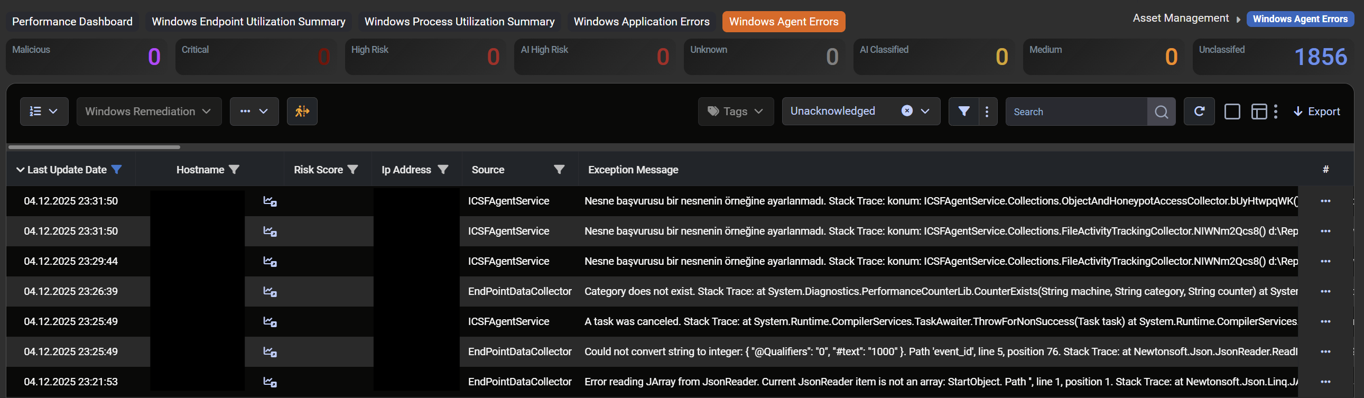1364x398 pixels.
Task: Open row actions for the 23:26:39 entry
Action: click(1325, 291)
